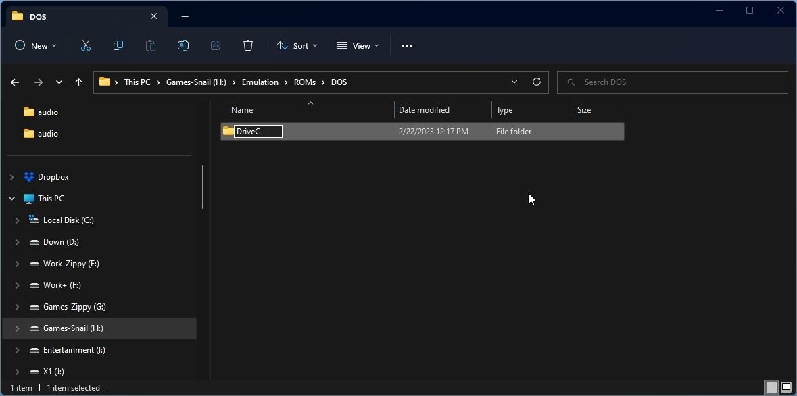The width and height of the screenshot is (797, 396).
Task: Open the New item menu button
Action: 35,45
